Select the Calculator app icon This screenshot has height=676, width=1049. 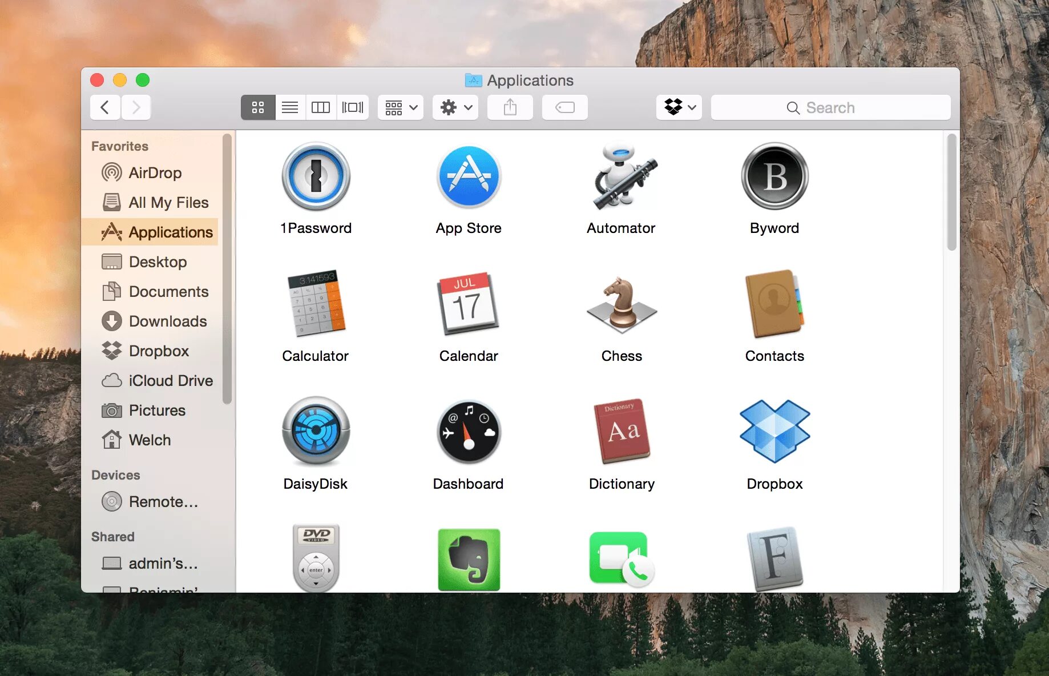click(x=316, y=304)
